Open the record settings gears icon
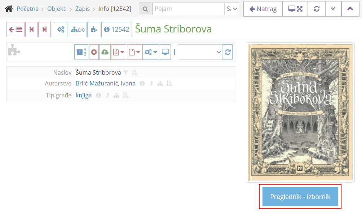 click(x=60, y=29)
